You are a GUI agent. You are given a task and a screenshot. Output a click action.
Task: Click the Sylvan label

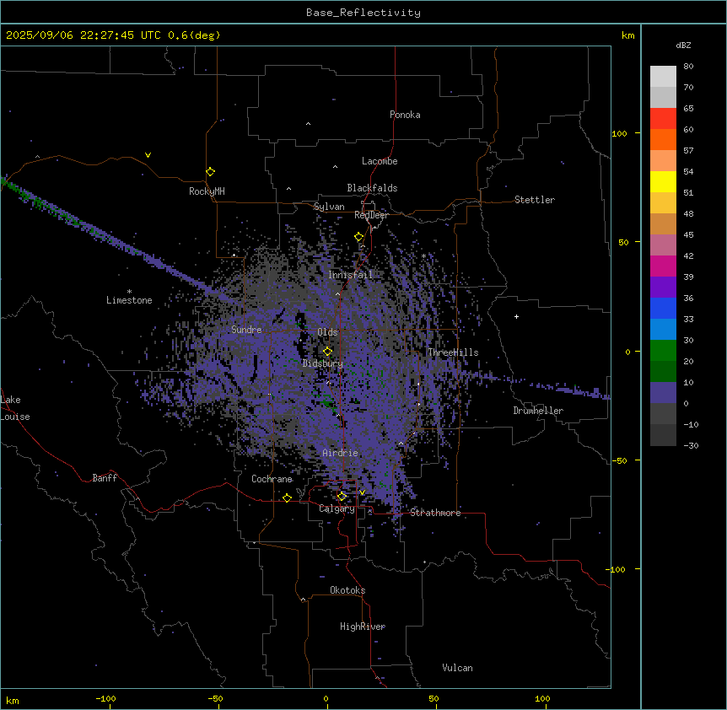coord(329,207)
